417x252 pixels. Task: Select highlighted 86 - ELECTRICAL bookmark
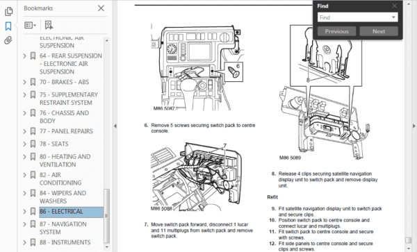71,212
